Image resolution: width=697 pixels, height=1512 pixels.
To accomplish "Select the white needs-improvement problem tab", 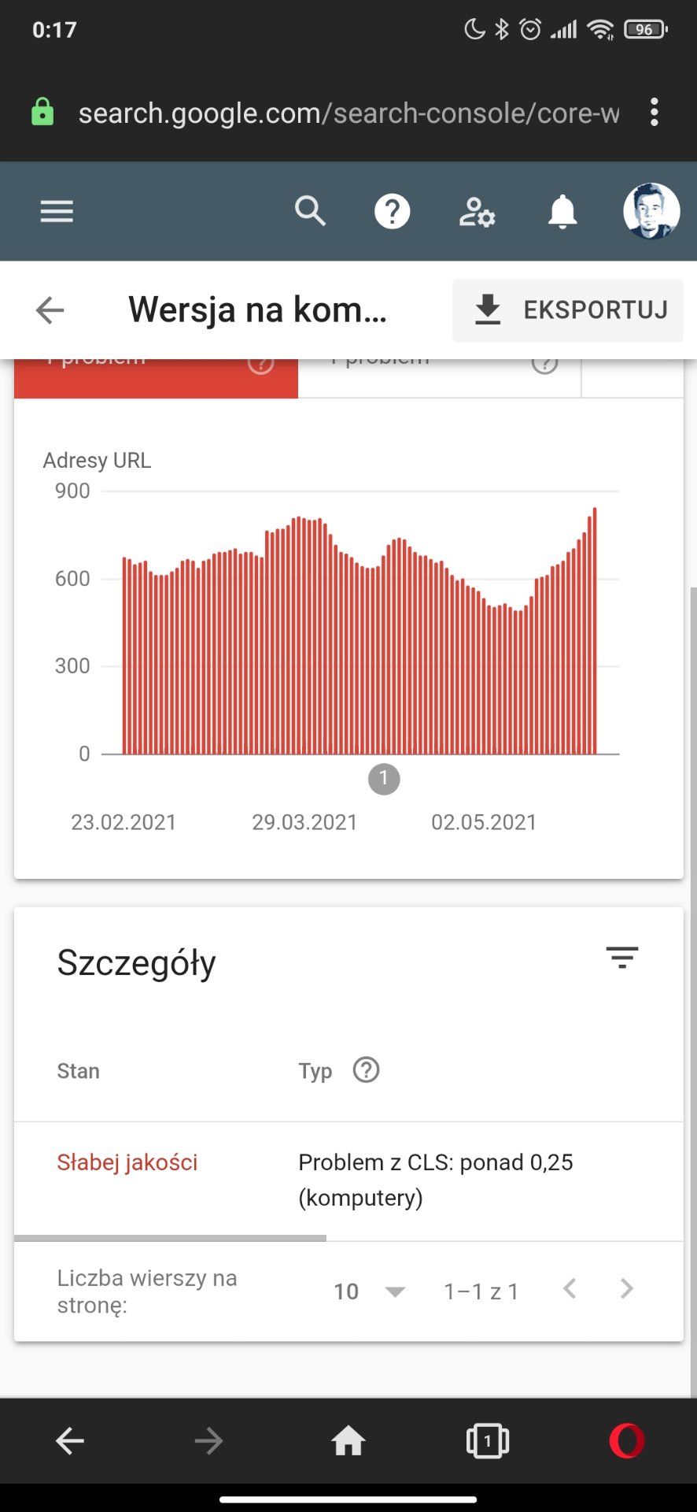I will pos(439,378).
